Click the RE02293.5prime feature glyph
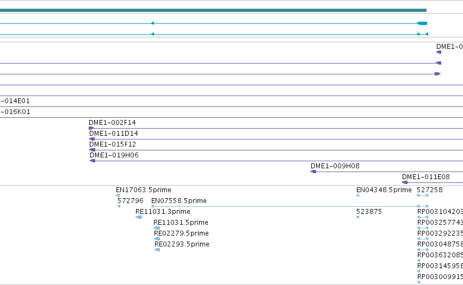Viewport: 463px width, 285px height. 157,250
